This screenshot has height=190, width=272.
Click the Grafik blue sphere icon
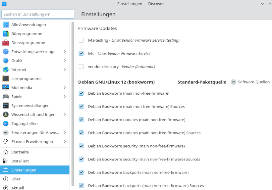coord(6,61)
